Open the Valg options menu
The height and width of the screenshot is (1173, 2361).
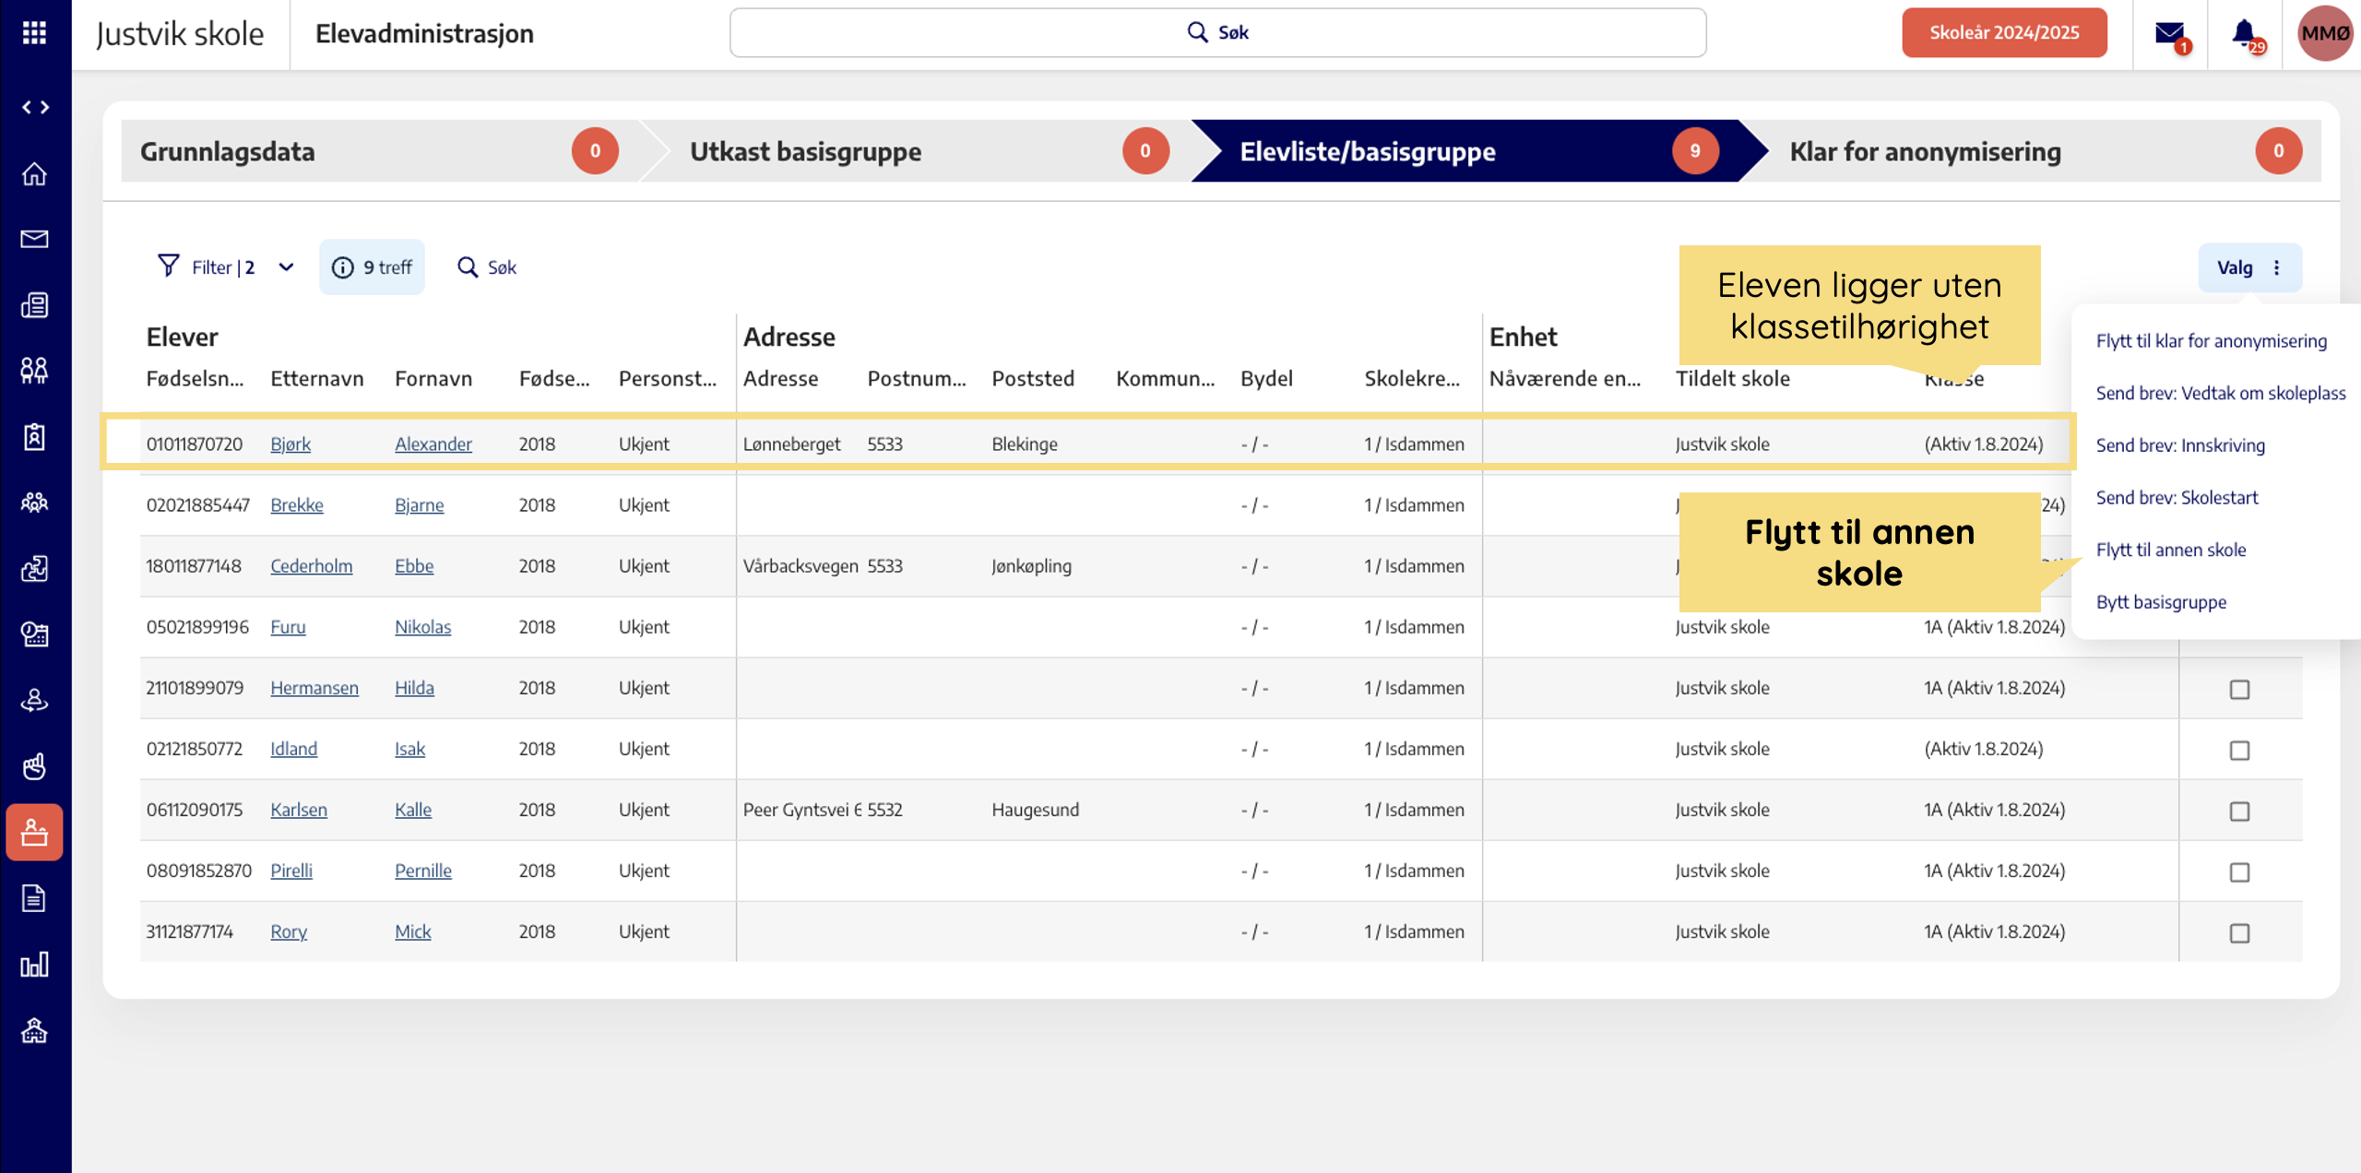[x=2250, y=267]
